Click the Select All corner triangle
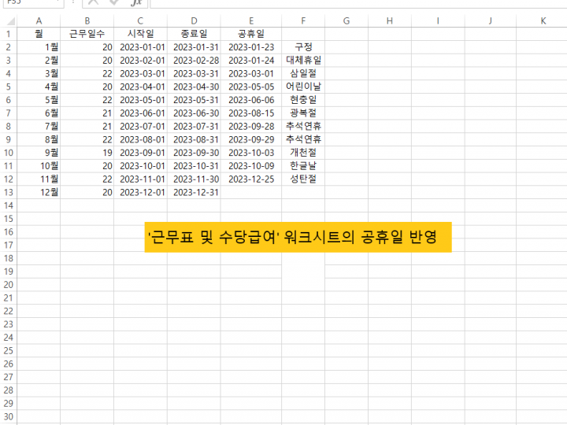 click(9, 20)
